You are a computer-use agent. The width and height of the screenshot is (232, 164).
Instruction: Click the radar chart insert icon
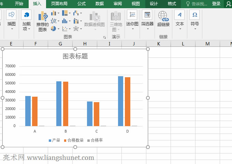coord(76,29)
